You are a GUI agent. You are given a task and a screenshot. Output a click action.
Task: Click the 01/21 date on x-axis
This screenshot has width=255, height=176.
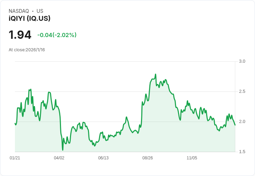[15, 158]
